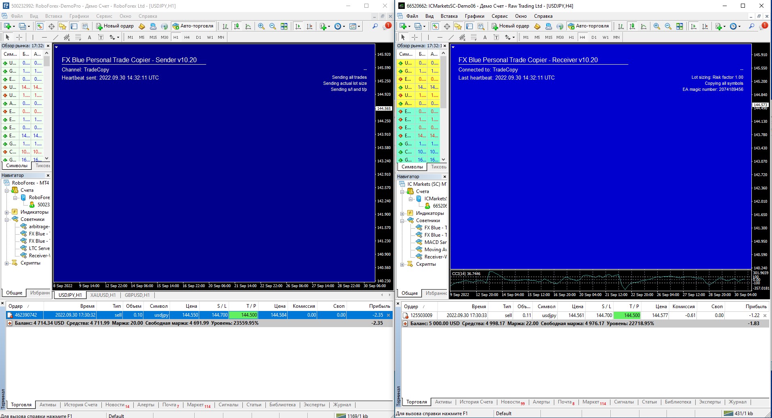
Task: Toggle the Навигатор panel visibility
Action: coord(63,25)
